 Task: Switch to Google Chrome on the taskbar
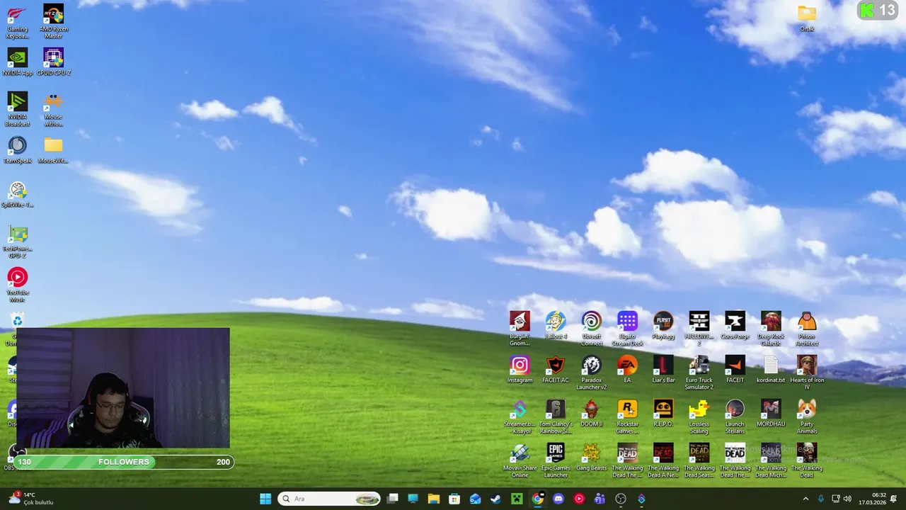537,499
